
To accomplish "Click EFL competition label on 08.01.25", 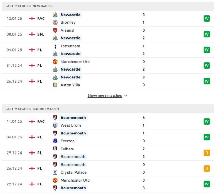I will (41, 34).
